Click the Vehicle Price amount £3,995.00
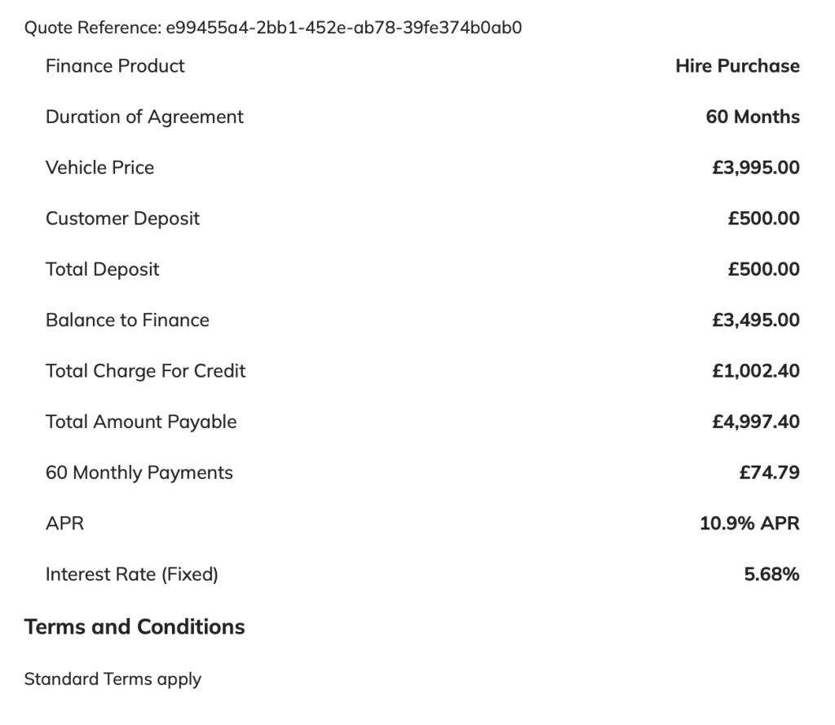The width and height of the screenshot is (835, 725). point(755,168)
